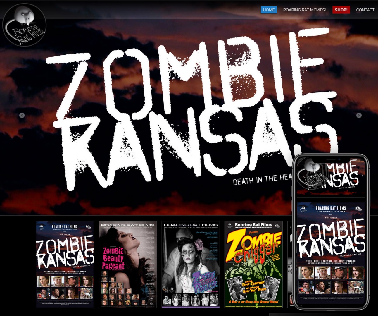The width and height of the screenshot is (378, 316).
Task: Click the Roaring Rat Films logo in header
Action: [24, 25]
